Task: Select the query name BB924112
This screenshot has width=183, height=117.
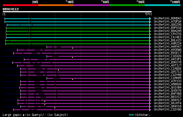Action: 11,9
